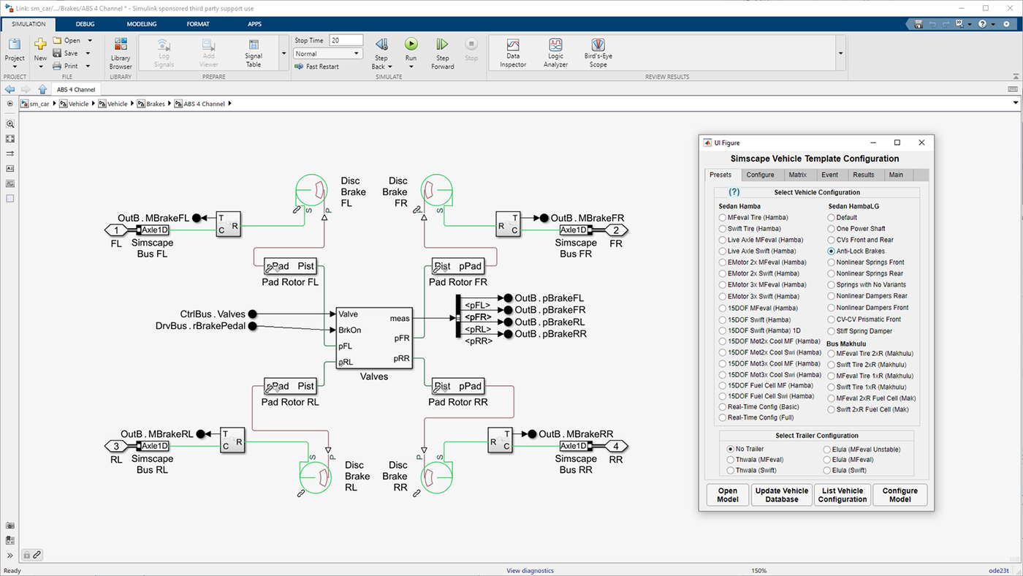The height and width of the screenshot is (576, 1023).
Task: Click the Step Back icon
Action: point(381,46)
